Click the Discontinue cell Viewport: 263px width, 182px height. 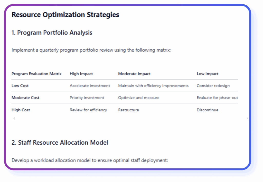click(x=208, y=110)
